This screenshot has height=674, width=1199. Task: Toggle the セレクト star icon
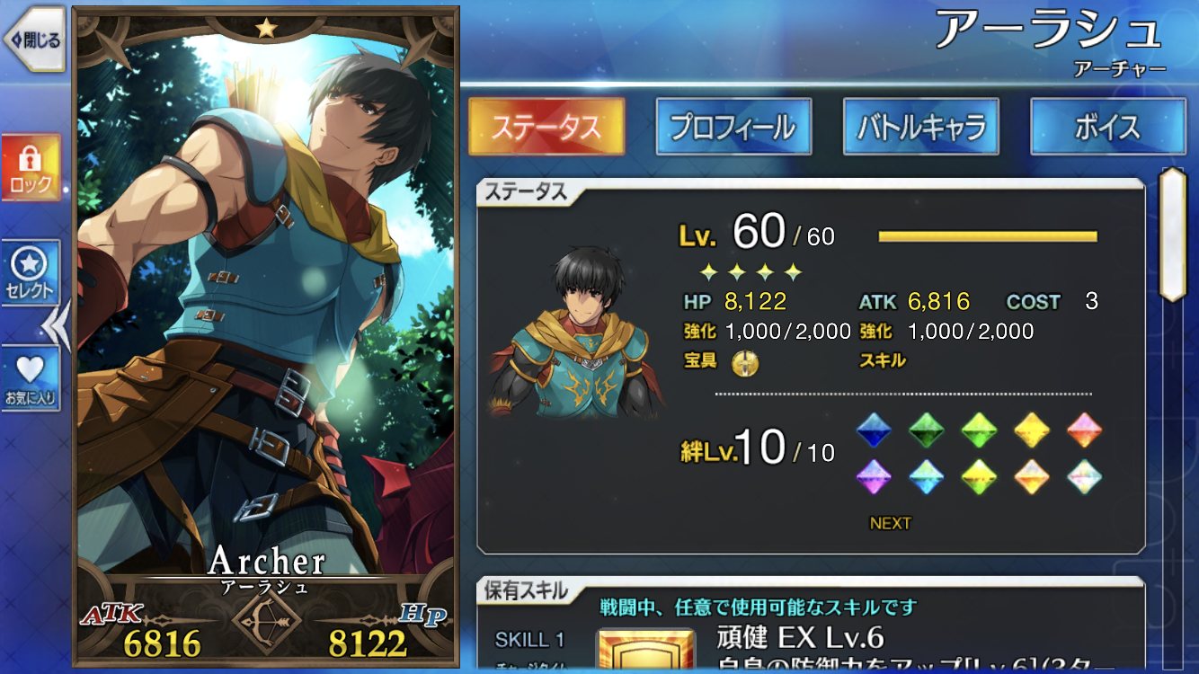click(31, 272)
